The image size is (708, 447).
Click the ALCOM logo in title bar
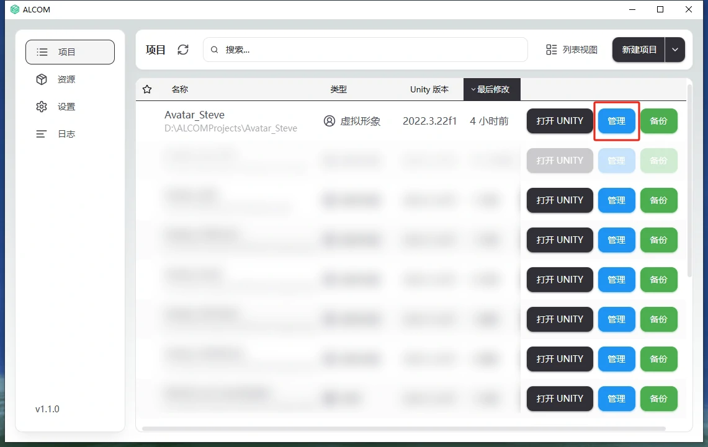tap(15, 9)
